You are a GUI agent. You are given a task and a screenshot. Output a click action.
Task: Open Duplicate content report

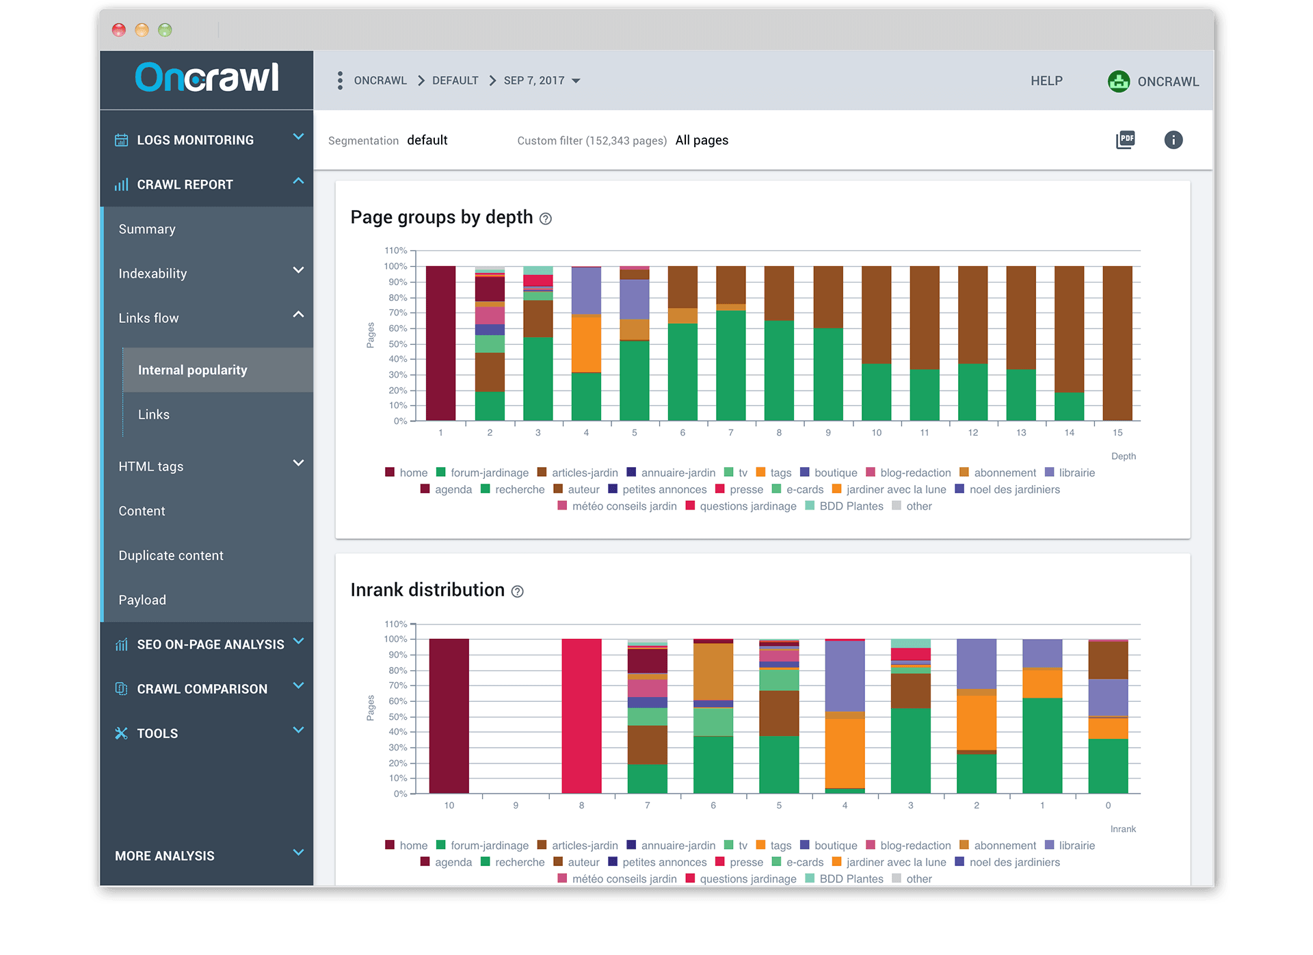pos(171,555)
